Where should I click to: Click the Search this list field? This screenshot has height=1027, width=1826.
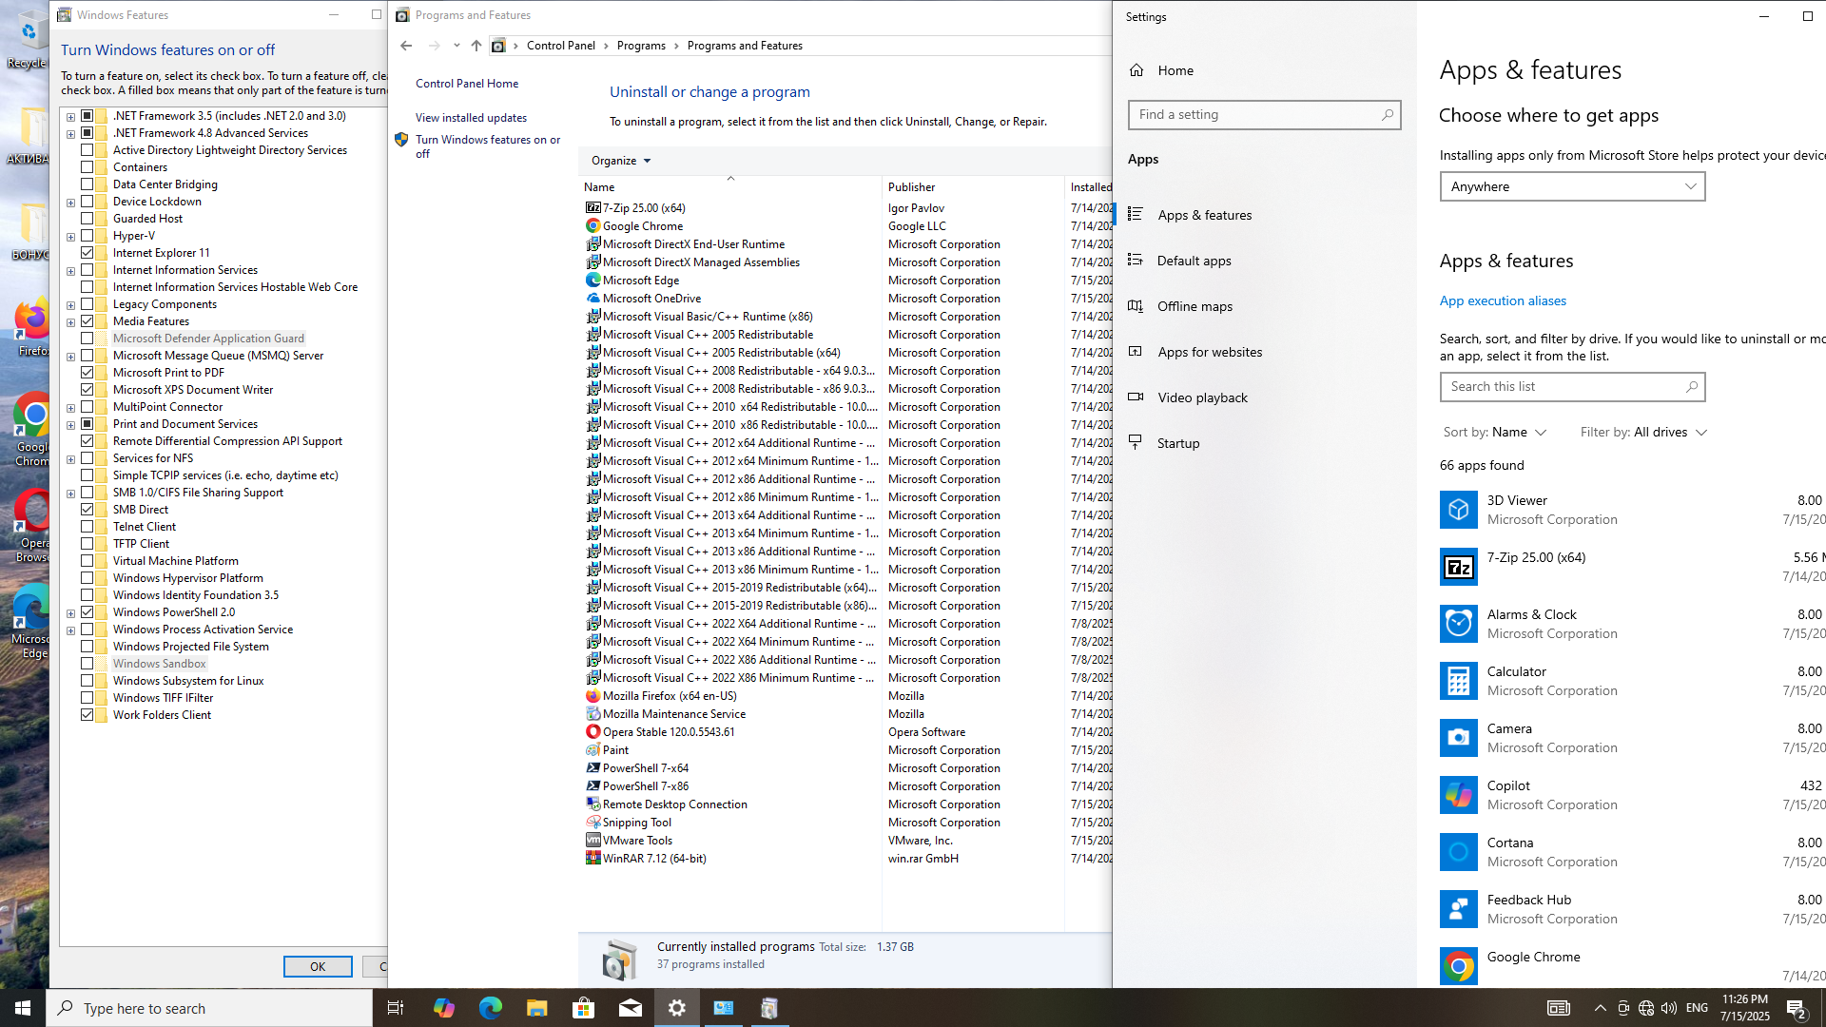click(x=1572, y=387)
